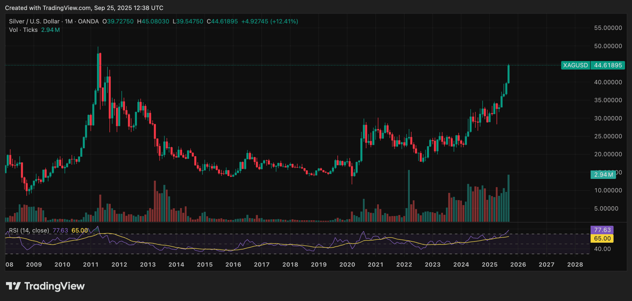Click the RSI (14, close) indicator label
Viewport: 632px width, 301px height.
pos(29,230)
